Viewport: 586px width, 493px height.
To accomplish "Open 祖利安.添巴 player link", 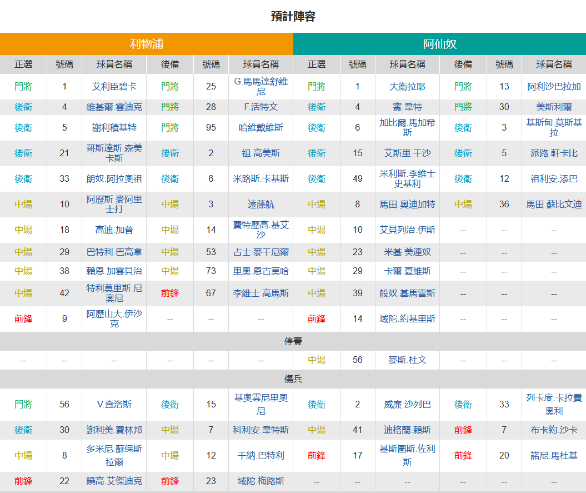I will [554, 179].
